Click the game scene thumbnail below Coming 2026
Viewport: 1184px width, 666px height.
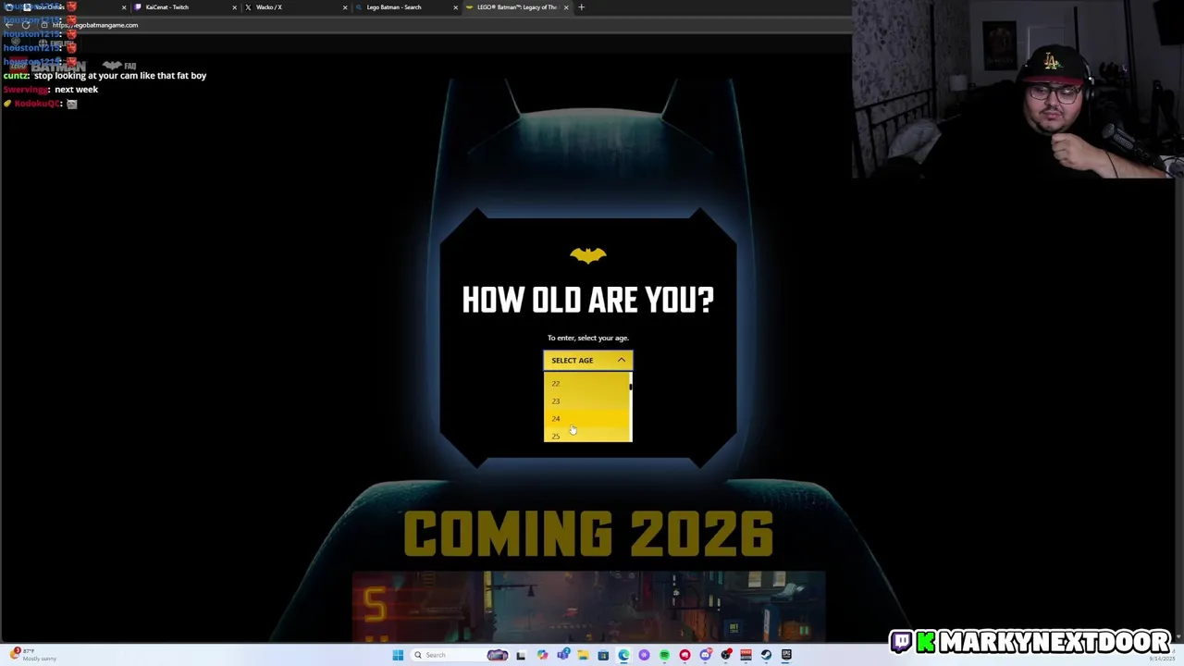[588, 606]
